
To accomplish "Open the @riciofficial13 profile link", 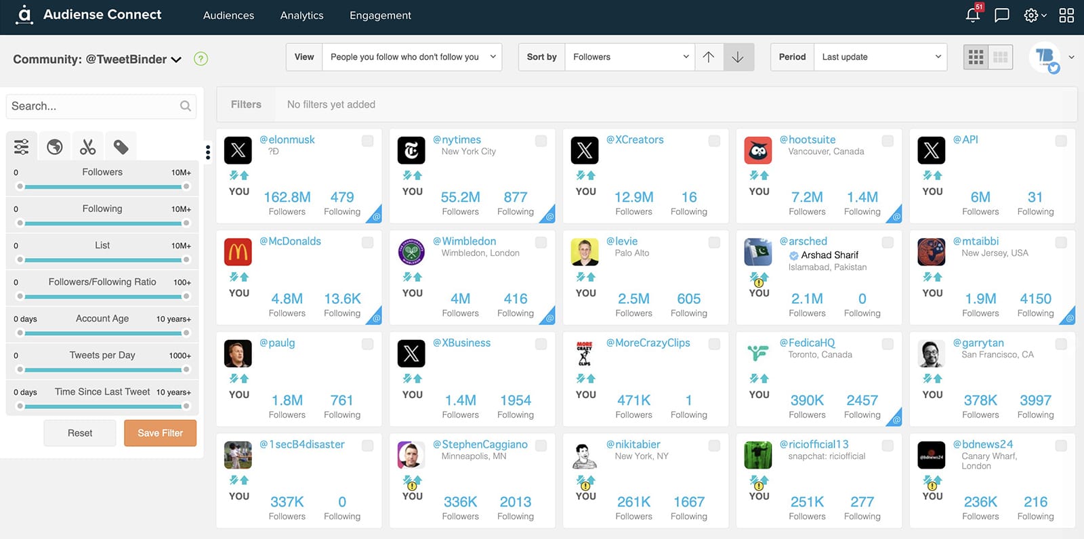I will [x=814, y=444].
